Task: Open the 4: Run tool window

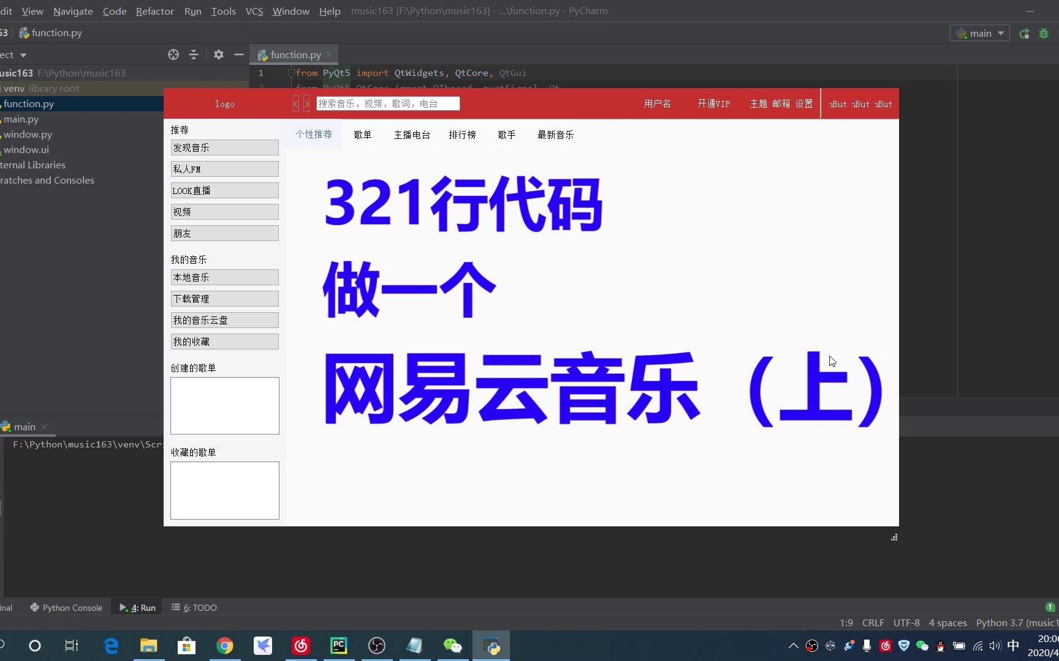Action: [137, 608]
